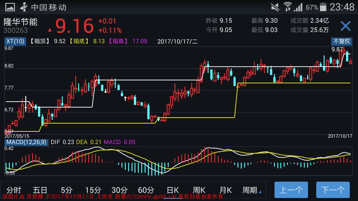Screen dimensions: 358x201
Task: Tap the 23:48 clock
Action: pos(342,7)
